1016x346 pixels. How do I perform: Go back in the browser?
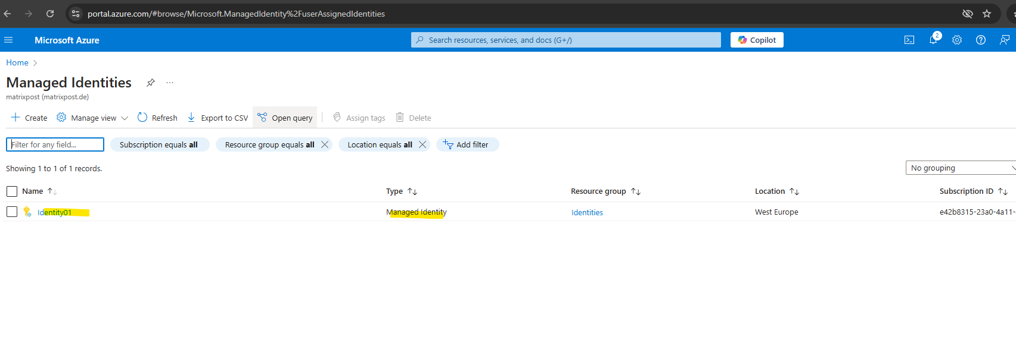8,14
